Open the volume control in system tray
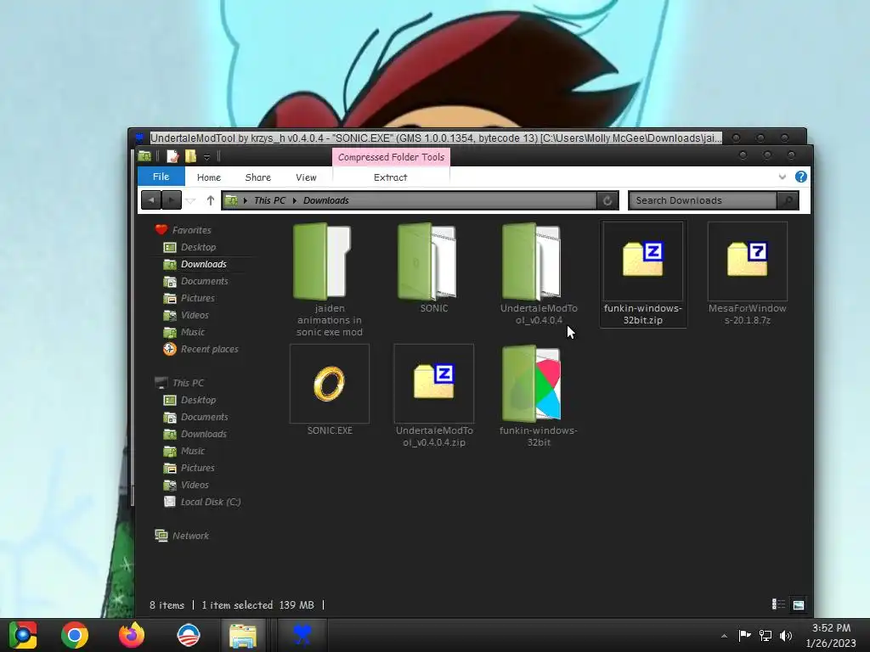The image size is (870, 652). coord(786,635)
